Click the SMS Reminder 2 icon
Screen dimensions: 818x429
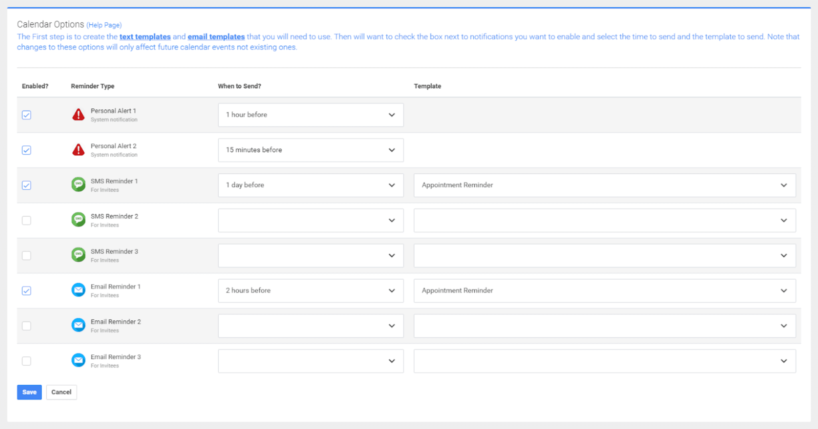(78, 219)
